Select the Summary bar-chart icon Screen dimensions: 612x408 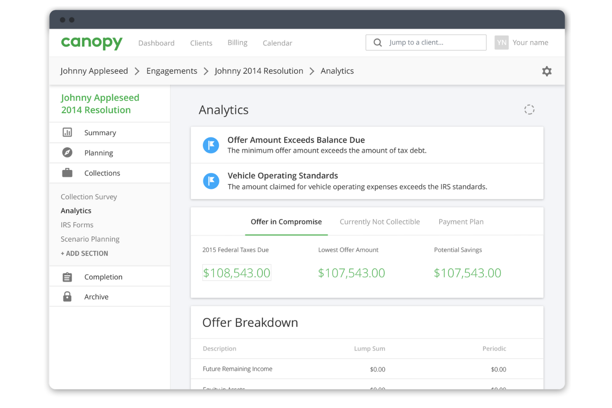pyautogui.click(x=68, y=132)
